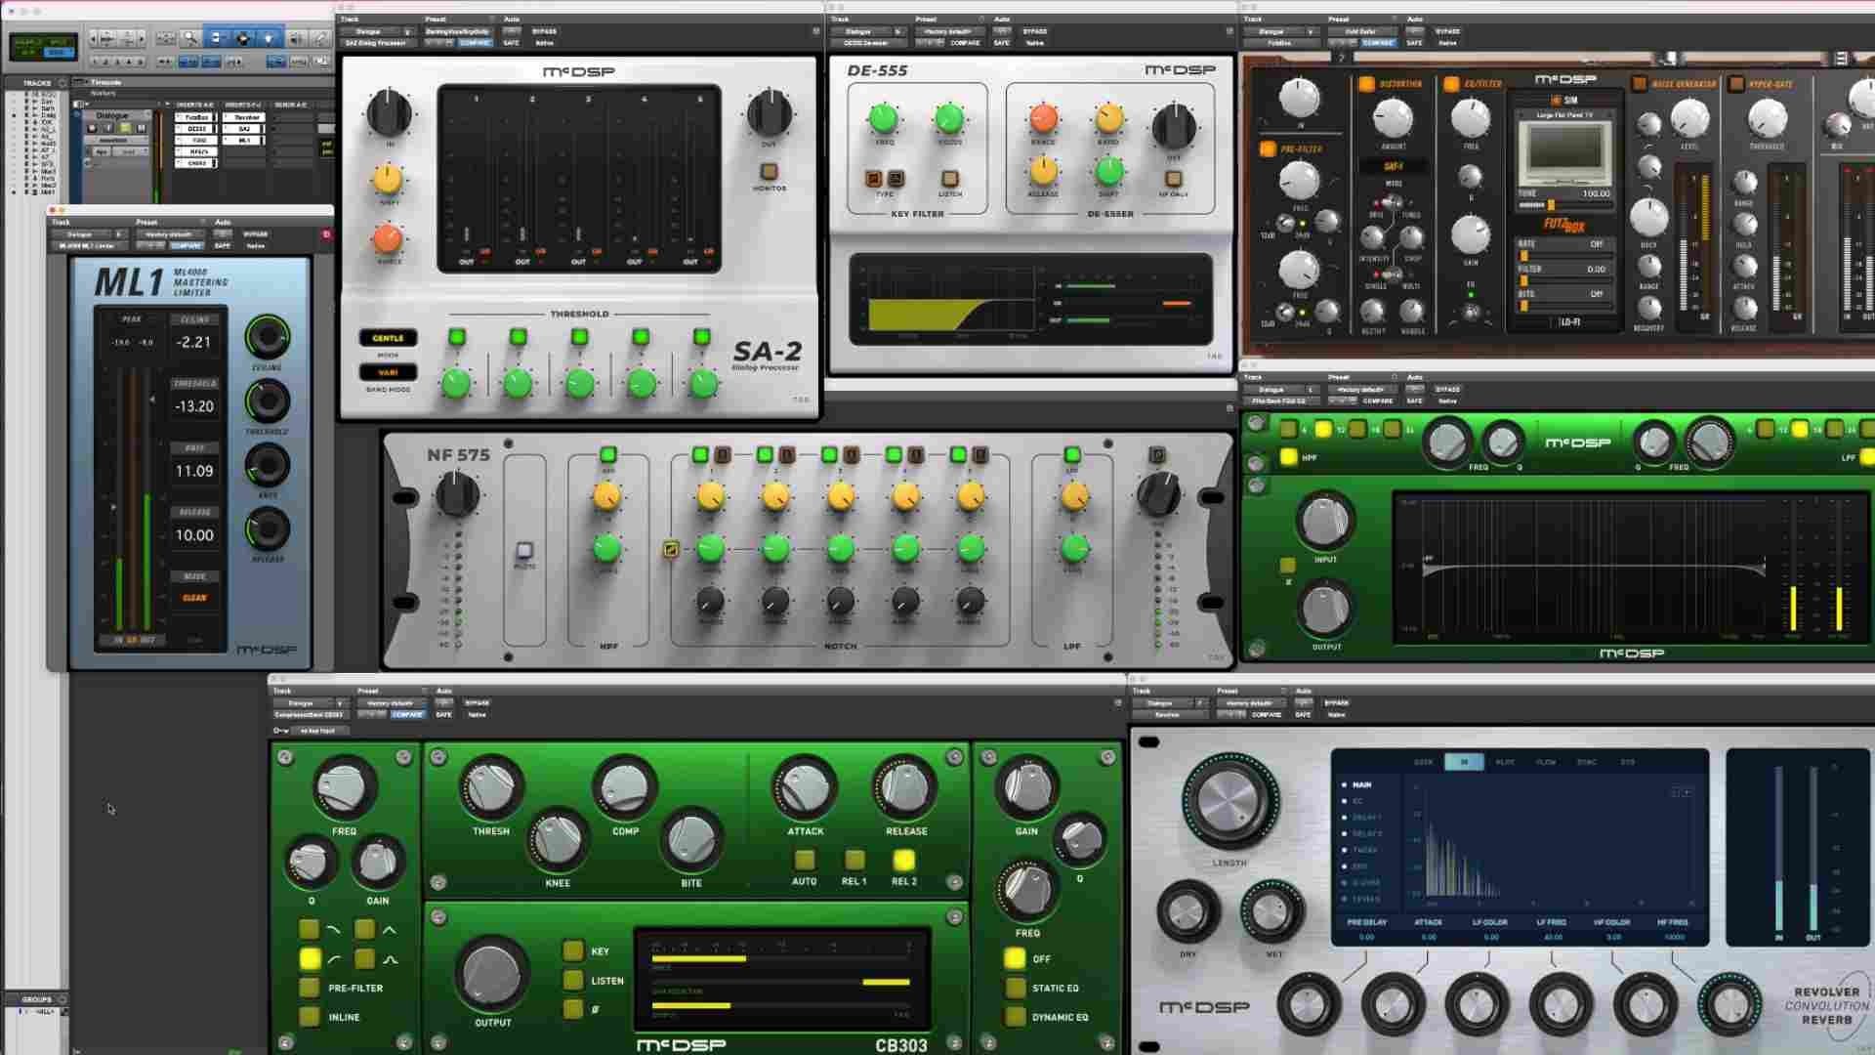1875x1055 pixels.
Task: Select the Trim tool in Pro Tools toolbar
Action: 216,38
